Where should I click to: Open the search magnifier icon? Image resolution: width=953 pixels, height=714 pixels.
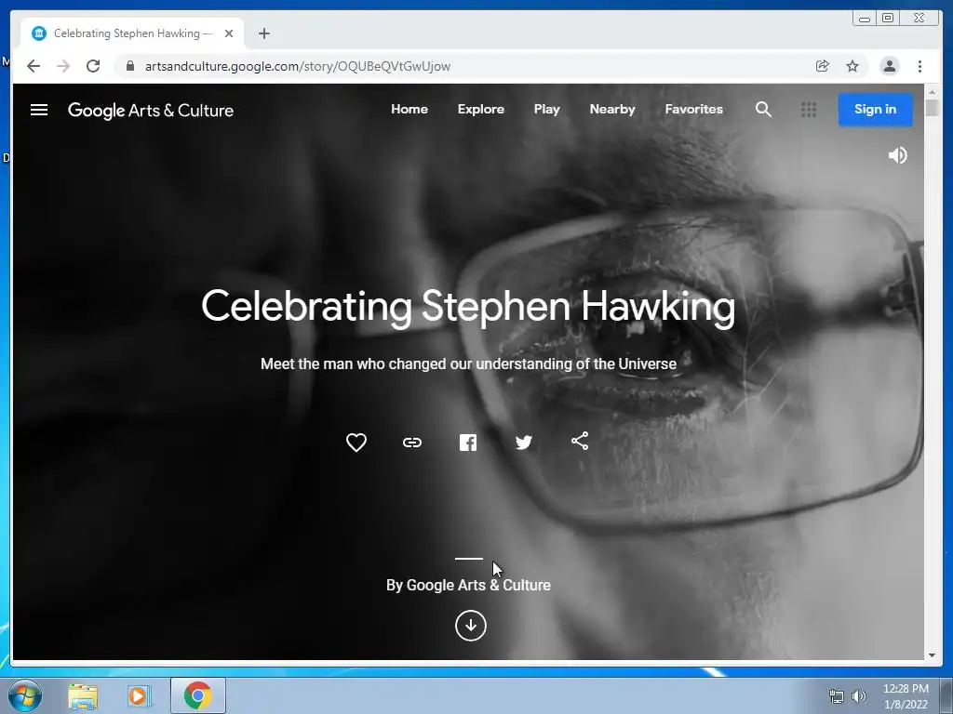pos(763,110)
